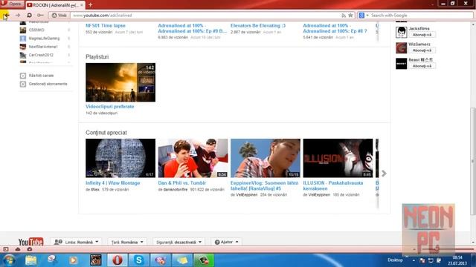
Task: Open the password key wand icon
Action: [x=40, y=15]
